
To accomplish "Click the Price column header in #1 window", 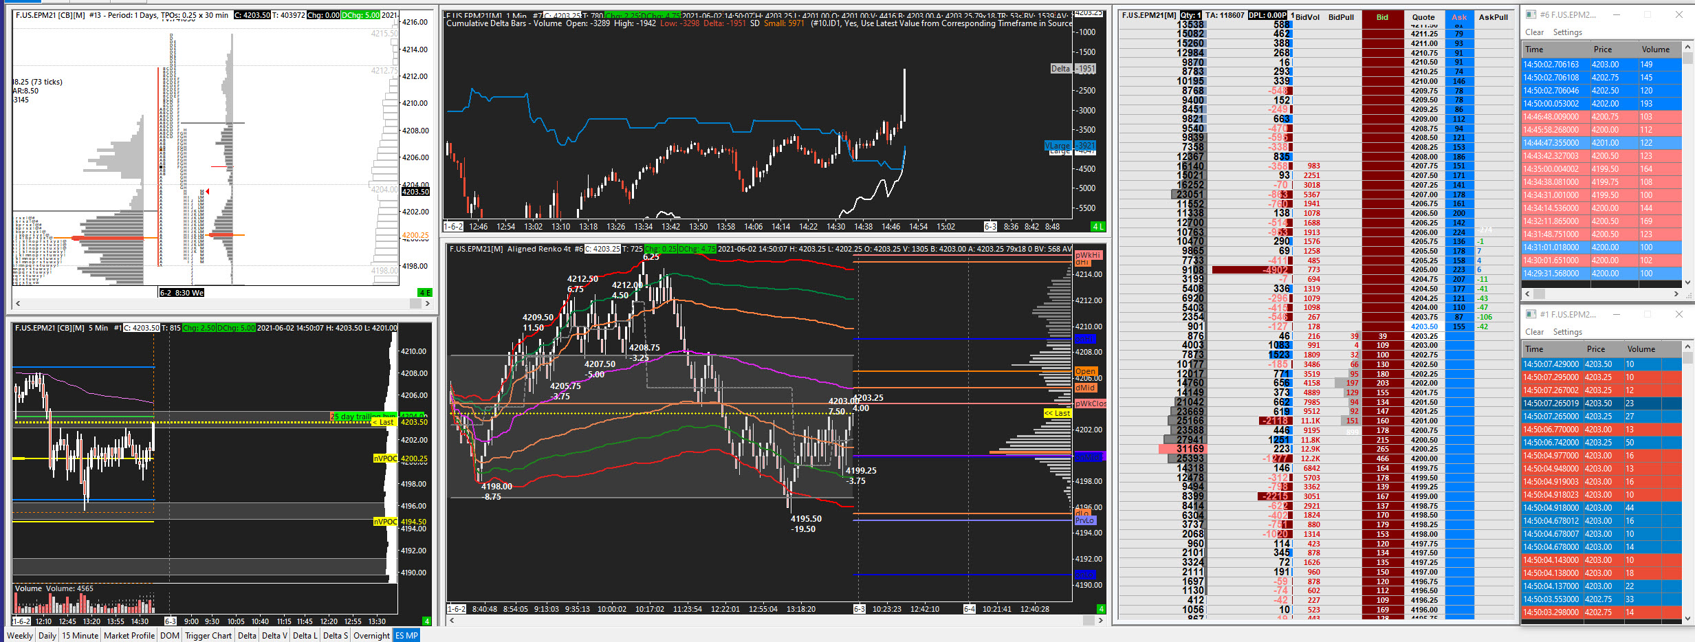I will pyautogui.click(x=1604, y=349).
